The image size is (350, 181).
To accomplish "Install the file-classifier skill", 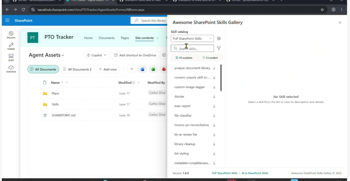I will point(214,115).
